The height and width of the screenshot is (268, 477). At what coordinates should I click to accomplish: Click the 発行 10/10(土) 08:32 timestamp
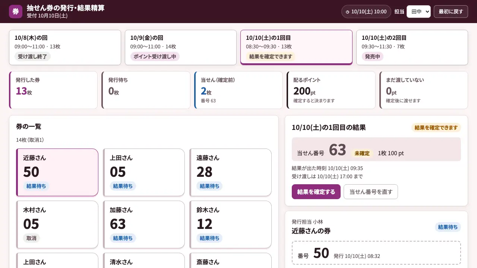(357, 256)
